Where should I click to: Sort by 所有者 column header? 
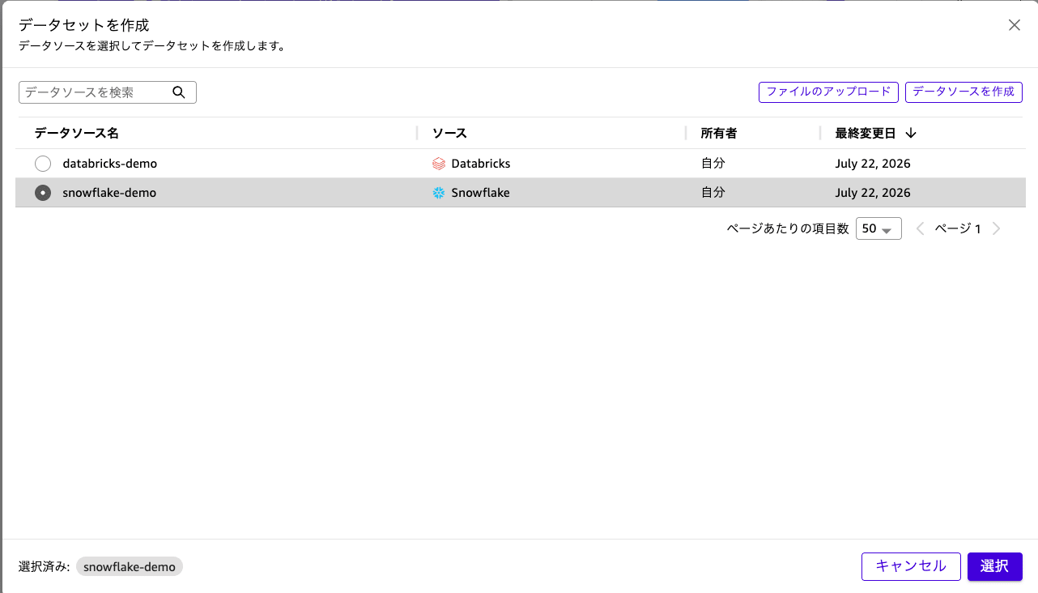(719, 133)
